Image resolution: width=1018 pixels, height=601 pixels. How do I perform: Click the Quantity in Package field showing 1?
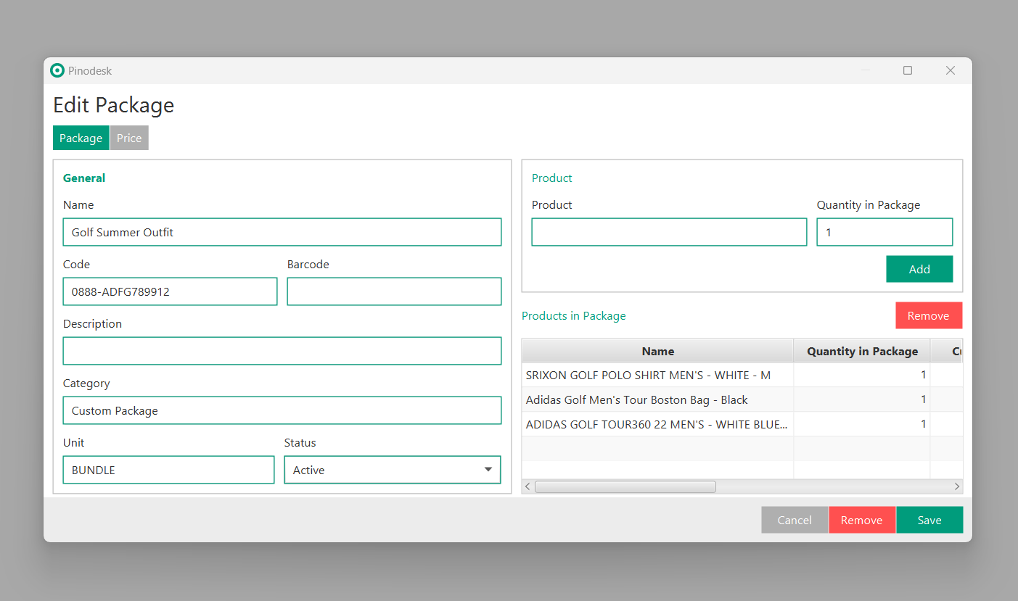884,232
